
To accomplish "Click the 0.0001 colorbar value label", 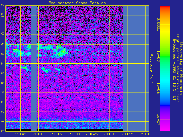I will [158, 24].
